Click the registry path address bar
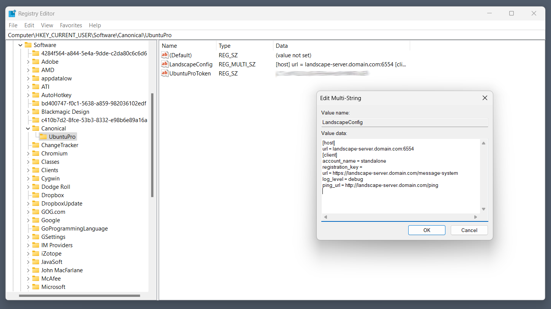The height and width of the screenshot is (309, 551). (275, 35)
